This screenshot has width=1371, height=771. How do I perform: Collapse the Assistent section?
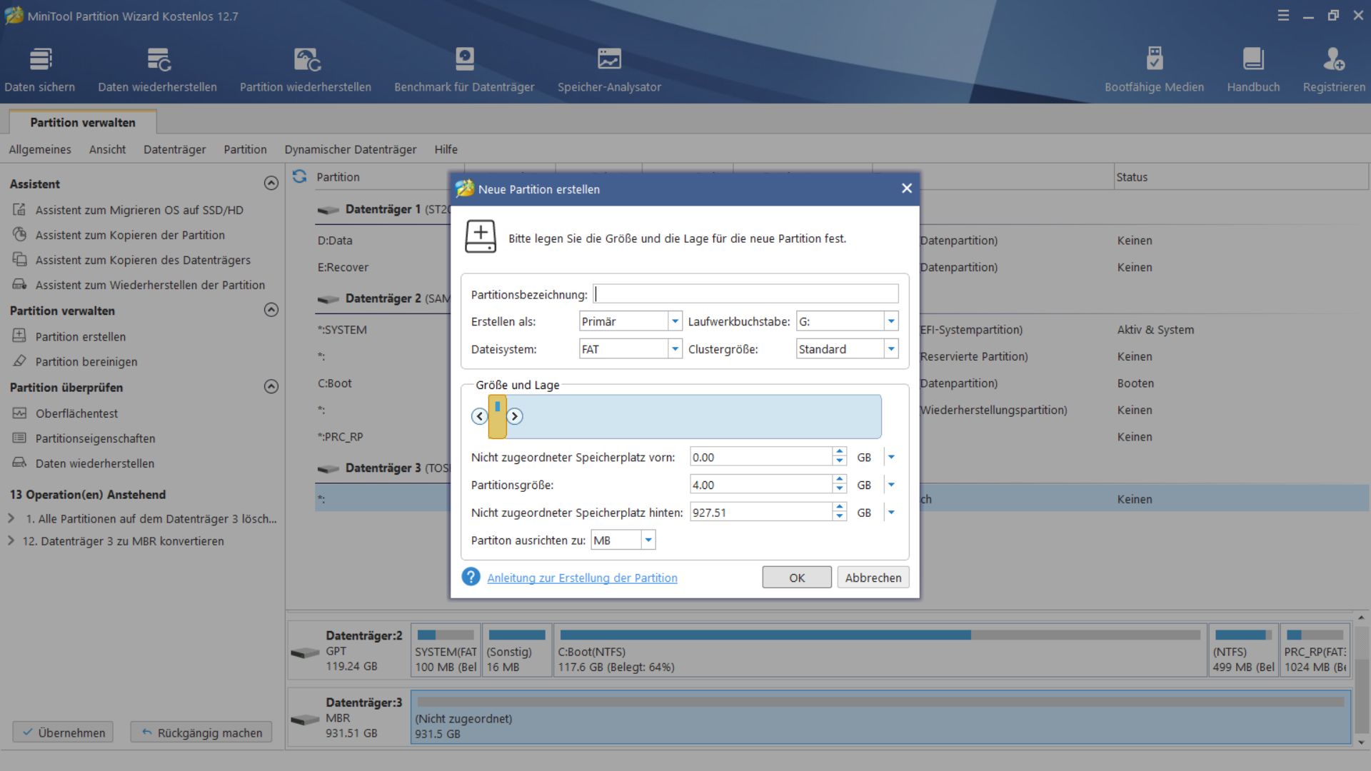click(x=271, y=183)
